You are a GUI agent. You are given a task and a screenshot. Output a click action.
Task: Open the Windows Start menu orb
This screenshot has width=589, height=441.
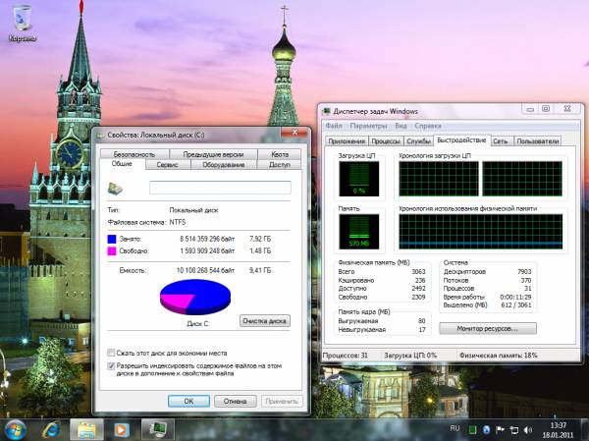(15, 430)
